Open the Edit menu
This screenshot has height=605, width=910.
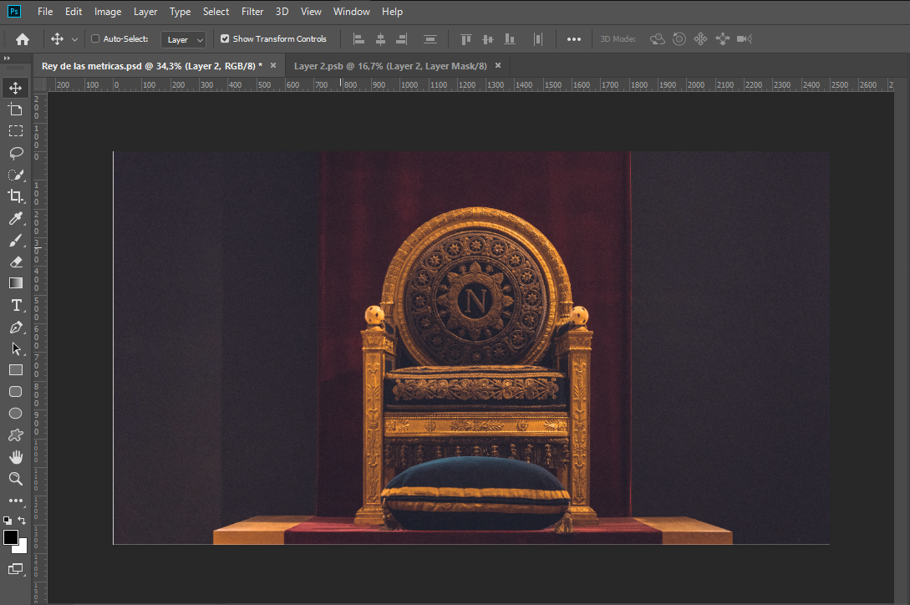(74, 12)
